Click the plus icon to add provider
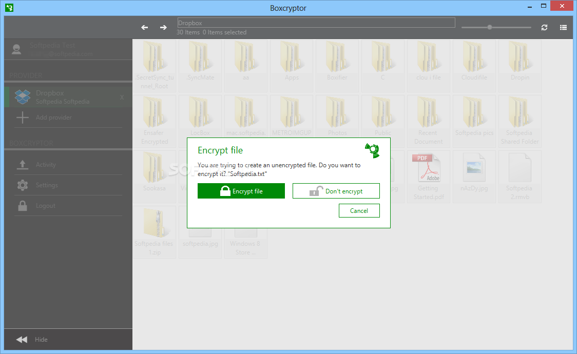The image size is (577, 354). 23,117
